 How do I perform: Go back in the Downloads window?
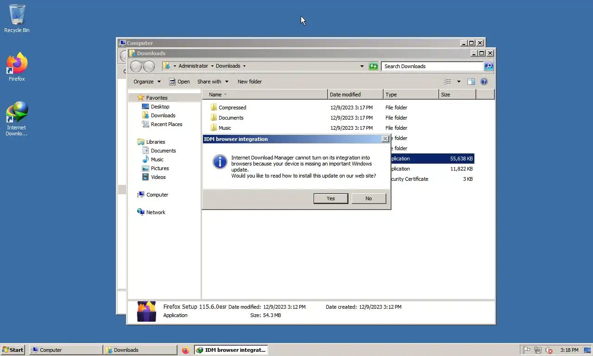pos(136,66)
